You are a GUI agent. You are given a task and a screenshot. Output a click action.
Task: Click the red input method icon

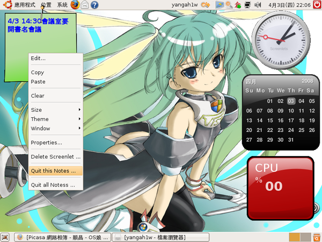coord(238,5)
